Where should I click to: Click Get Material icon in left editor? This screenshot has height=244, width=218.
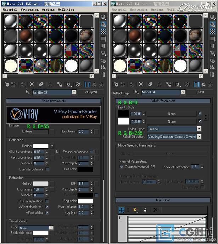(x=7, y=85)
